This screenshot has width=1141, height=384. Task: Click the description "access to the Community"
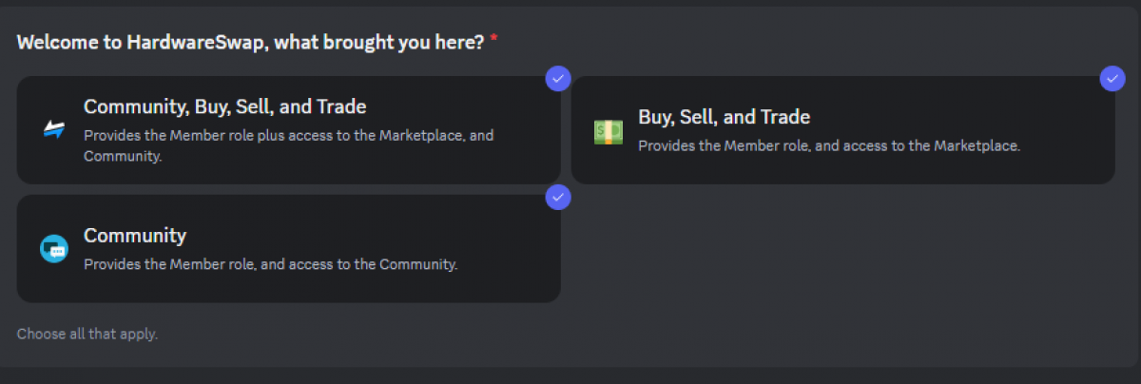271,264
